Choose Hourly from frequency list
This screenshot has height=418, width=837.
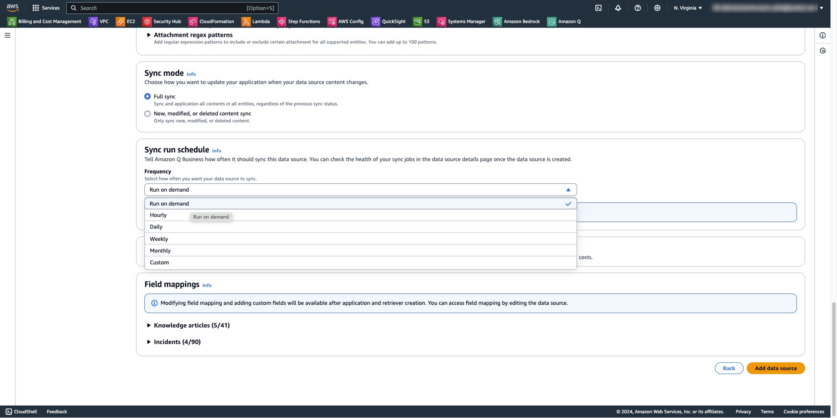pyautogui.click(x=158, y=215)
